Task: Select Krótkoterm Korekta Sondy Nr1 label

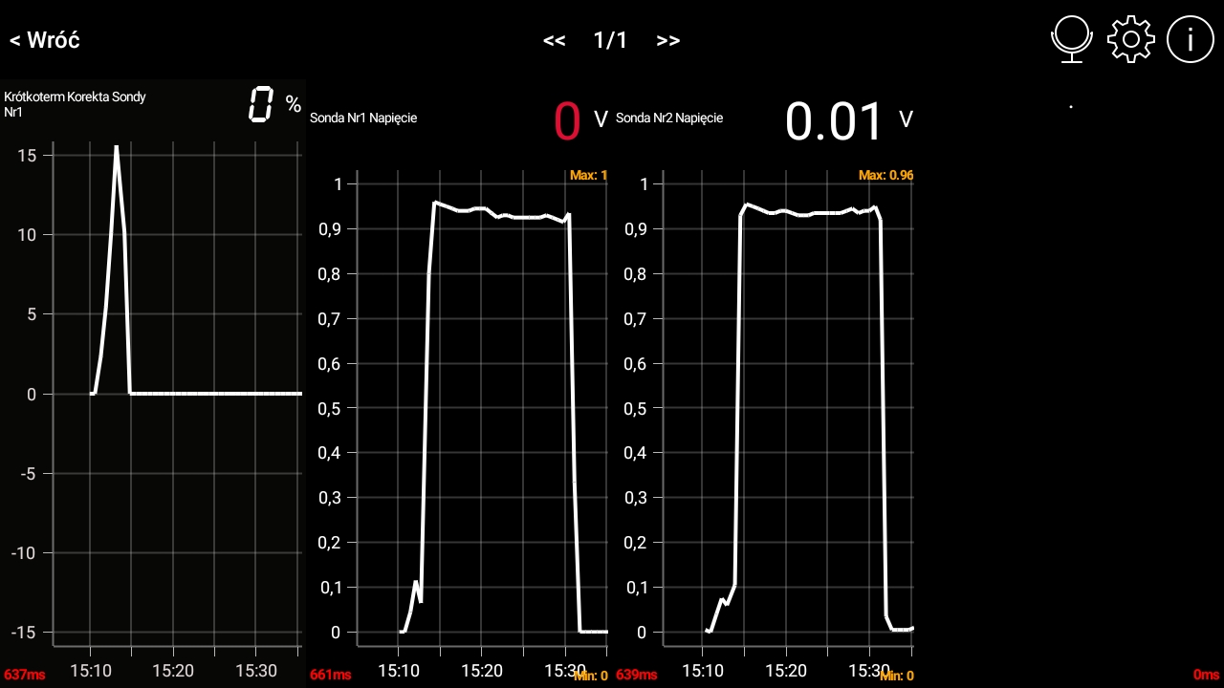Action: (x=75, y=104)
